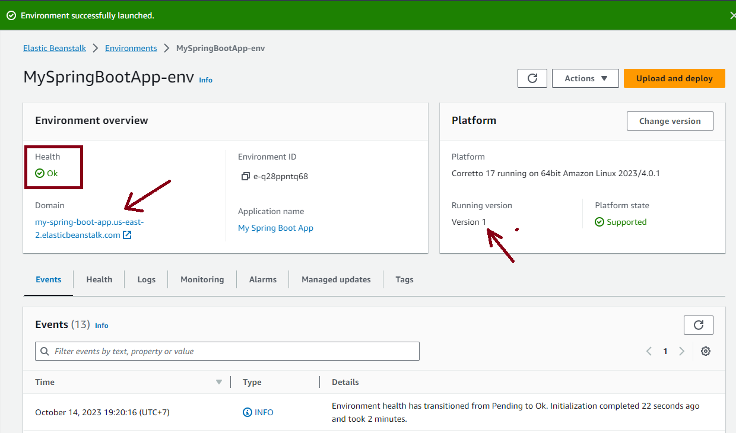Click the Type column header

tap(252, 382)
